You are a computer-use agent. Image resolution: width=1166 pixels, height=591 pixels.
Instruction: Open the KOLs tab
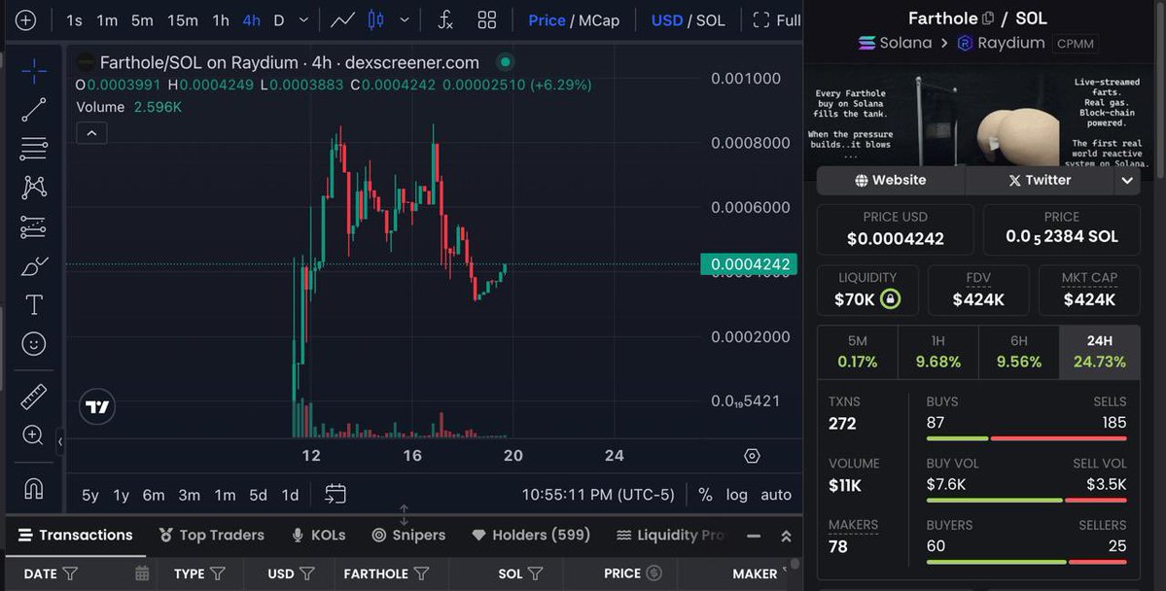coord(319,536)
